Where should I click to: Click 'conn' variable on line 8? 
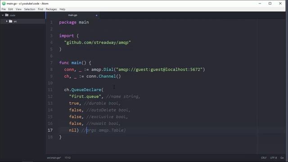pyautogui.click(x=69, y=69)
